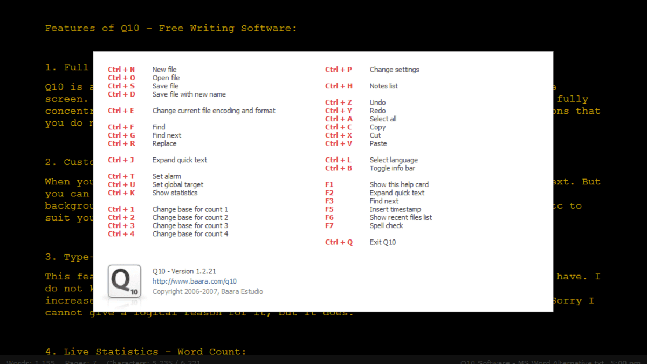
Task: Click the "Ctrl + H" shortcut label
Action: click(339, 86)
